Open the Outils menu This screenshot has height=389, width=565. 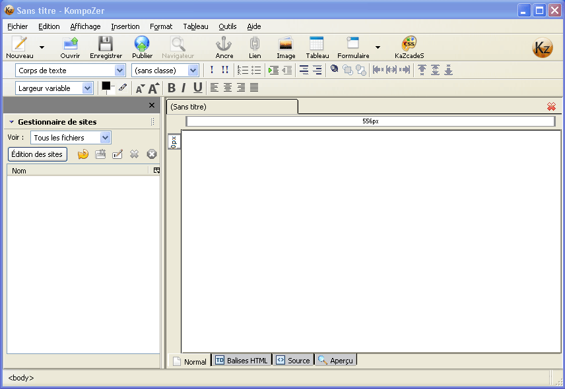point(227,26)
